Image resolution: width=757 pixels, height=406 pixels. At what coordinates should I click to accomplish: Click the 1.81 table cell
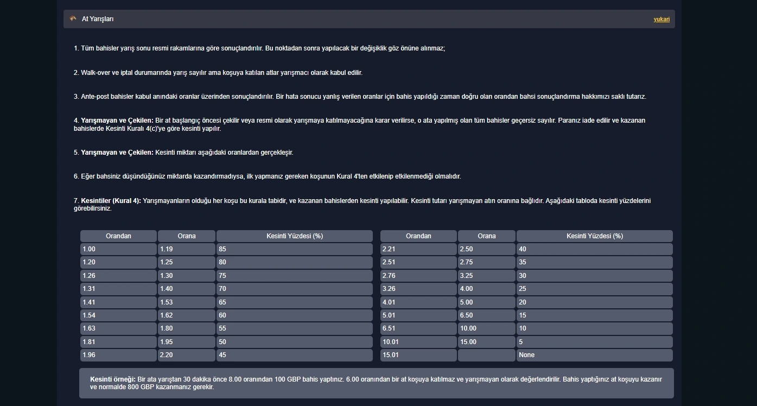point(118,342)
